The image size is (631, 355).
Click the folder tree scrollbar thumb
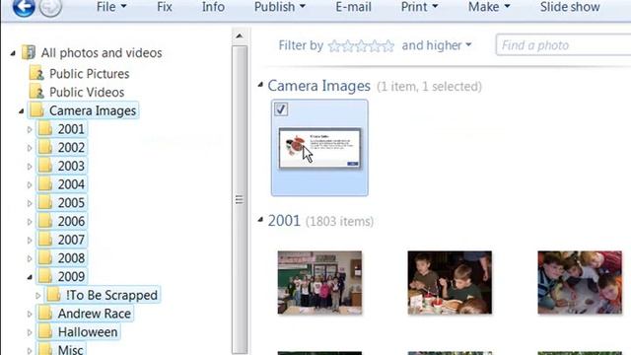tap(240, 199)
